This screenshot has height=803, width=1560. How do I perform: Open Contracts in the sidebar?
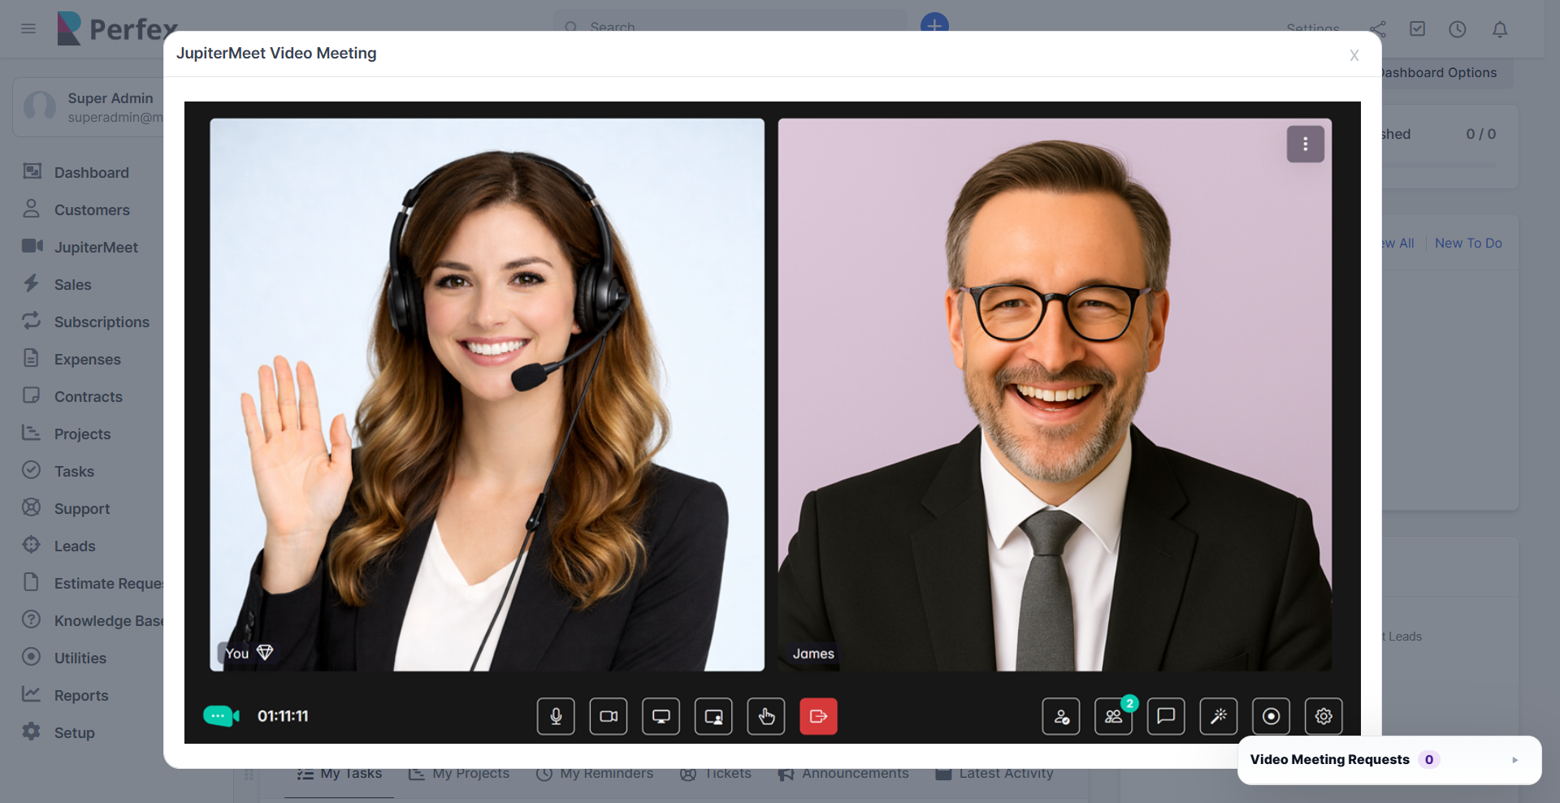coord(89,396)
